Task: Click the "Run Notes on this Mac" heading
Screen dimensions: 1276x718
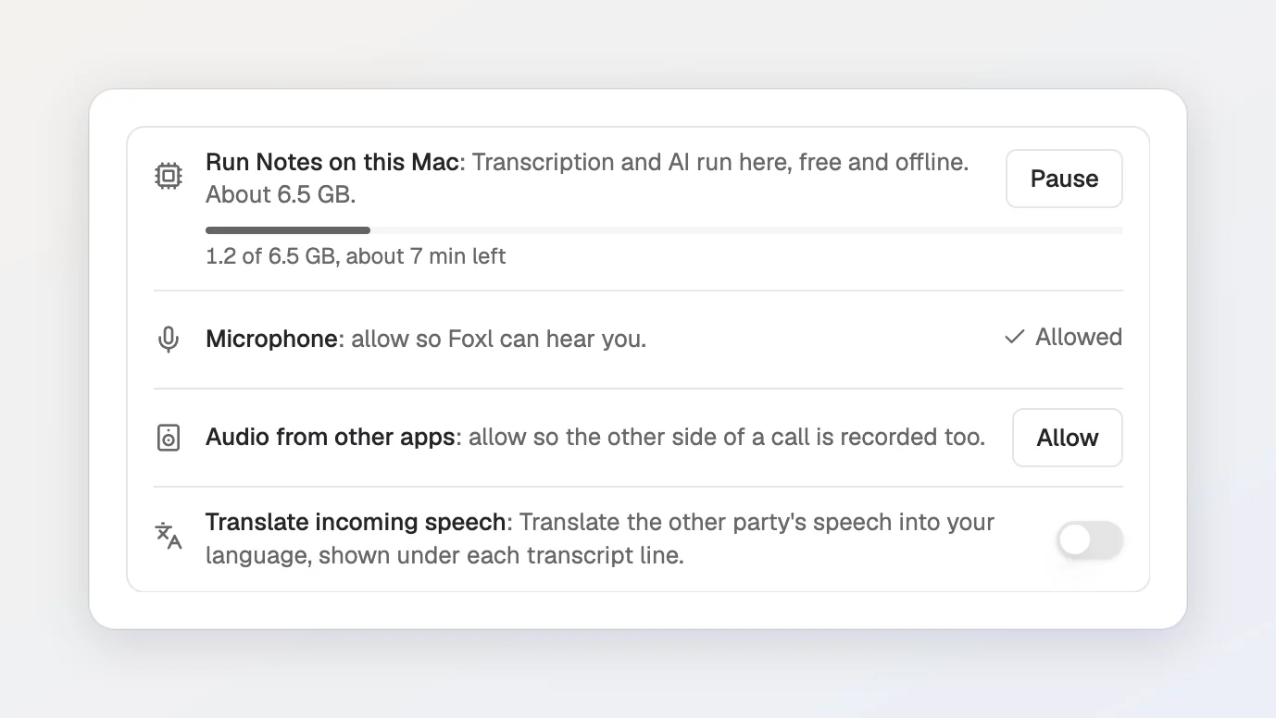Action: click(x=332, y=162)
